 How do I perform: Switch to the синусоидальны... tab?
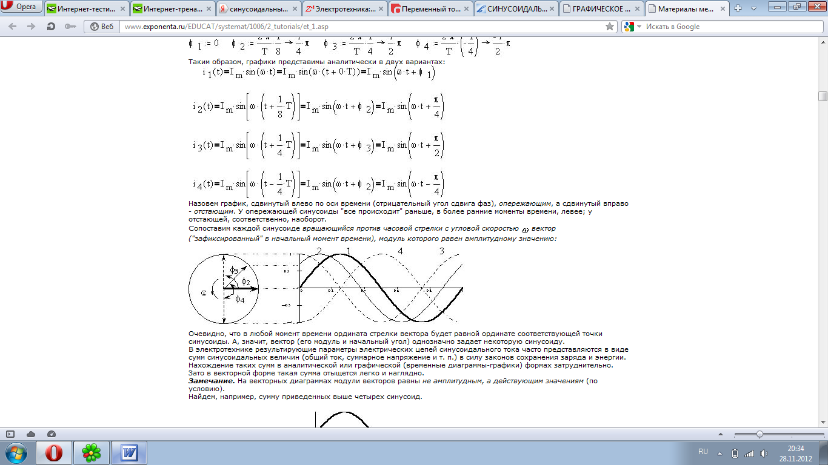click(258, 8)
